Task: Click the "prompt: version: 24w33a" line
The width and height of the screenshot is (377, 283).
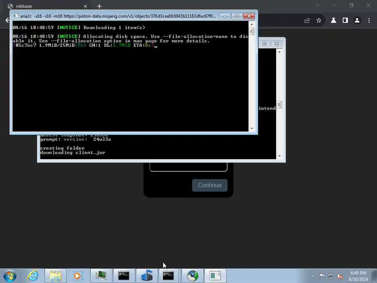Action: 75,139
